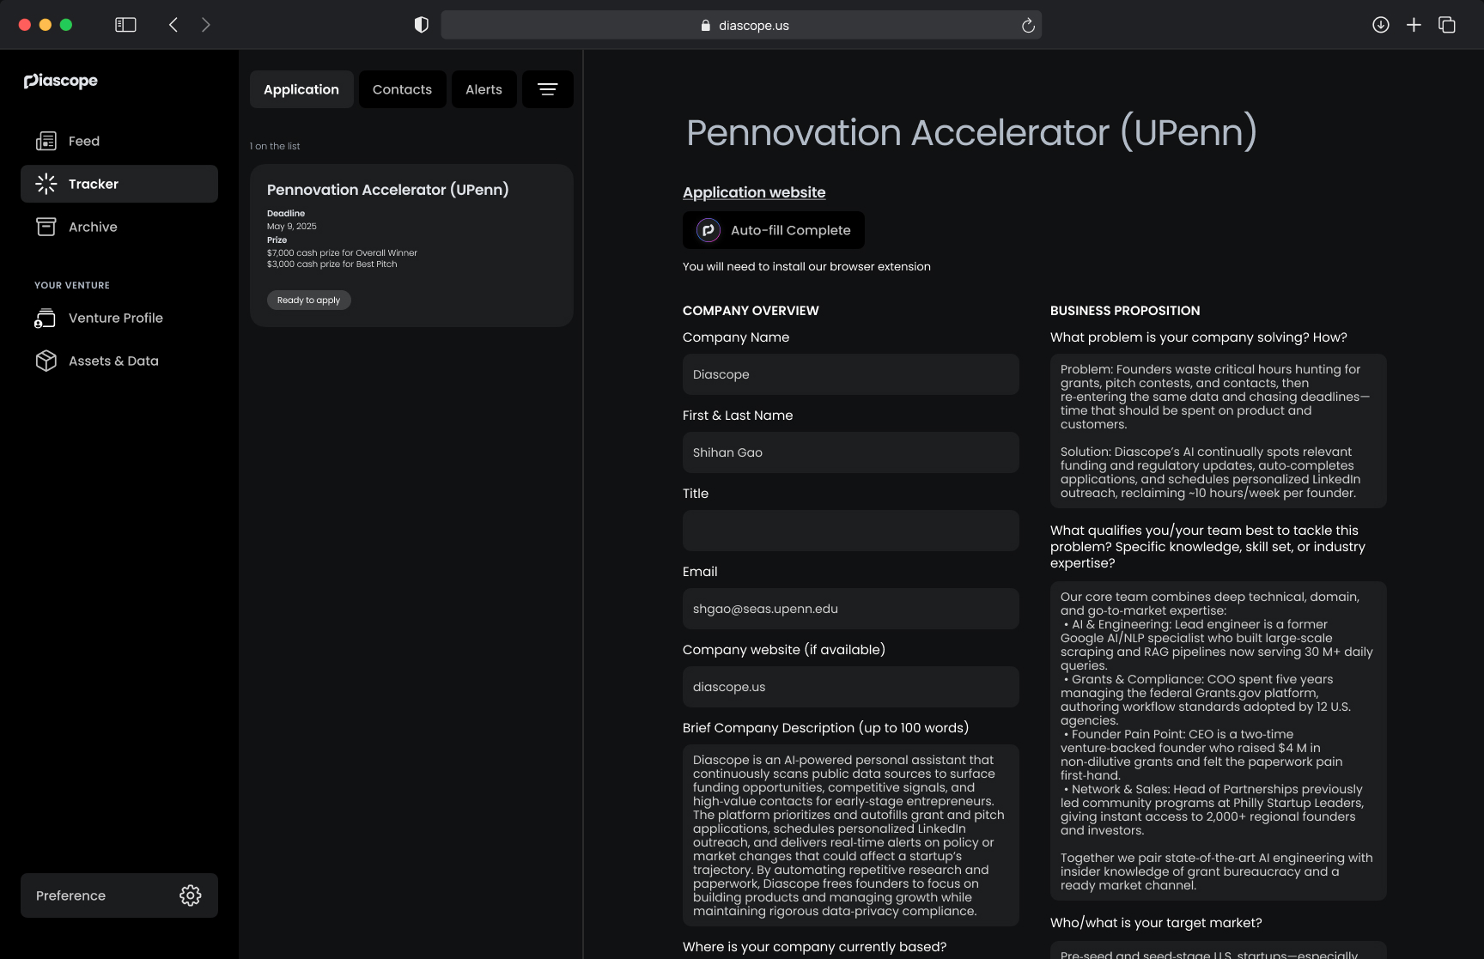Go back with the browser back arrow
Image resolution: width=1484 pixels, height=959 pixels.
(x=173, y=25)
